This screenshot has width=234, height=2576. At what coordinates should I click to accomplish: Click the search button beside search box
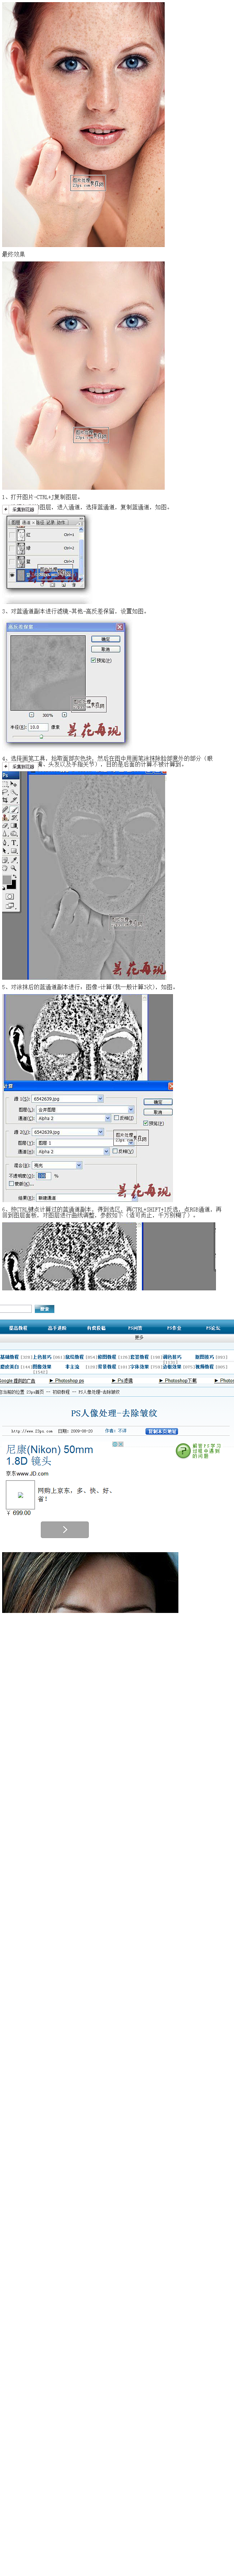click(44, 1309)
